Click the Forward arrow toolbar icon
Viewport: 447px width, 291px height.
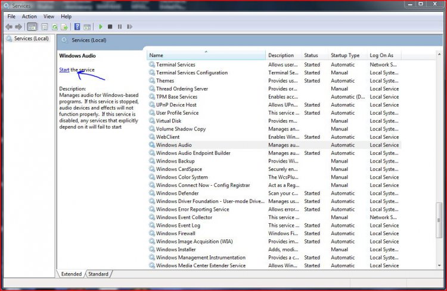18,27
